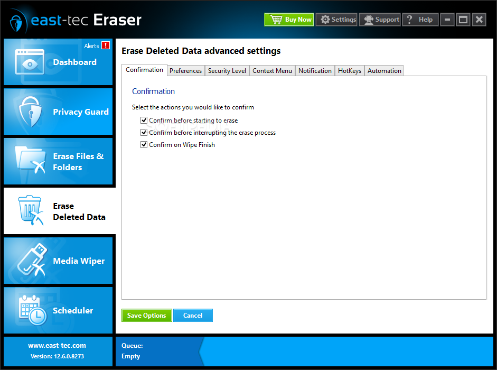497x370 pixels.
Task: Open the Notification tab
Action: point(315,70)
